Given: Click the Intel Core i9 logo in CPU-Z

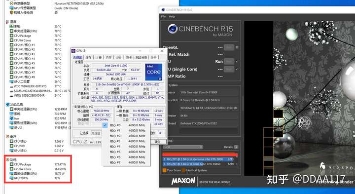Looking at the screenshot, I should [154, 72].
